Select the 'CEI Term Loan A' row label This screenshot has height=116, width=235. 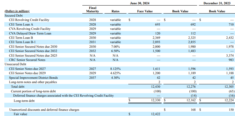(21, 24)
